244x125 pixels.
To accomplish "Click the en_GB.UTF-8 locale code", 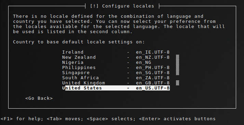I will (x=153, y=83).
